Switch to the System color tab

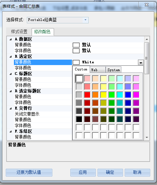(x=114, y=70)
